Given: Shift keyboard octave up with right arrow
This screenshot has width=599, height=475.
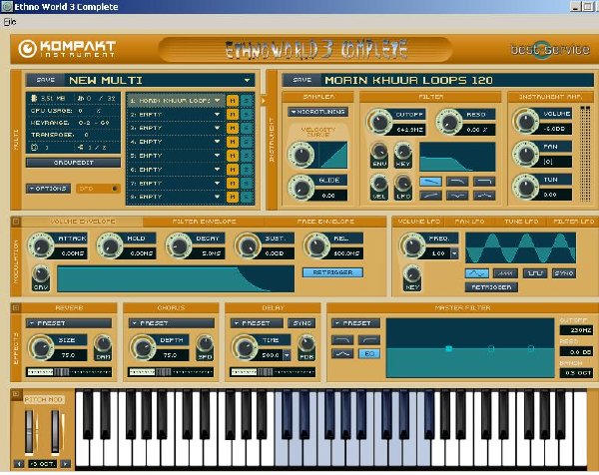Looking at the screenshot, I should pos(66,464).
